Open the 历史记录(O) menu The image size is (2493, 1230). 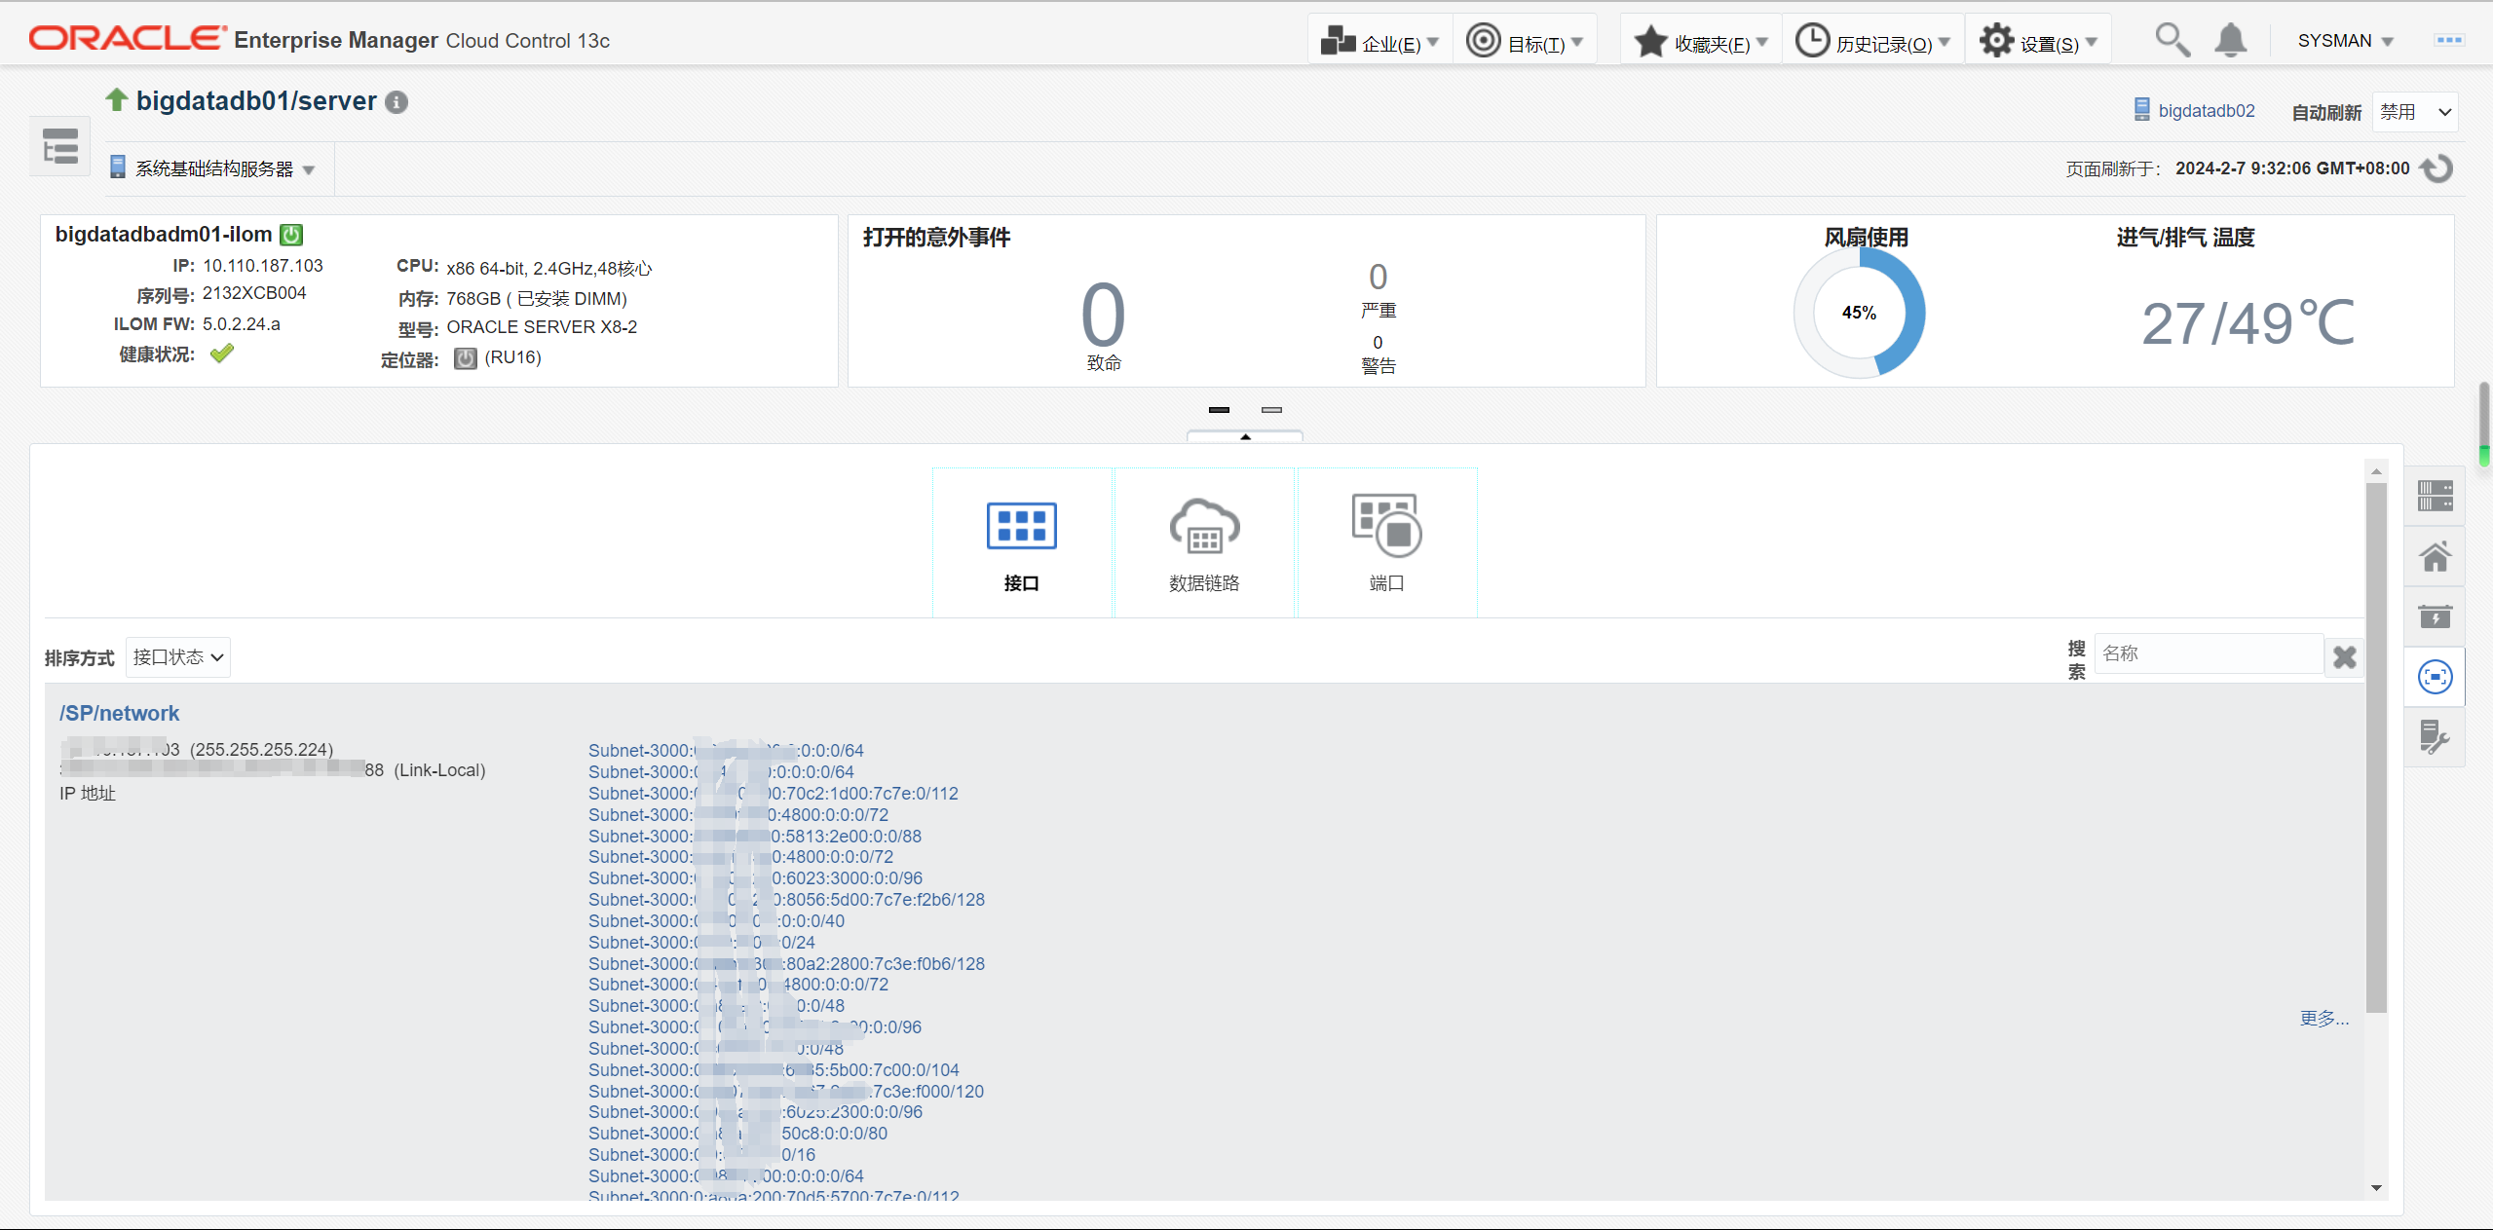[1872, 41]
